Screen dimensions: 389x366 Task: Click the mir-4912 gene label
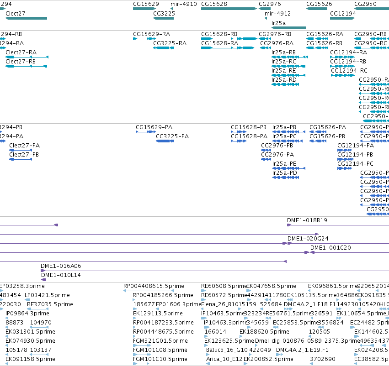click(x=277, y=13)
